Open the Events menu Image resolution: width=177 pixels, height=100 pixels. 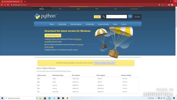[124, 24]
